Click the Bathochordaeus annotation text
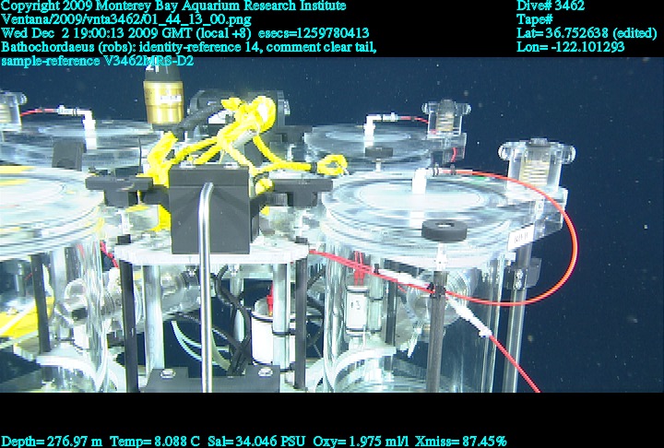 pos(188,47)
